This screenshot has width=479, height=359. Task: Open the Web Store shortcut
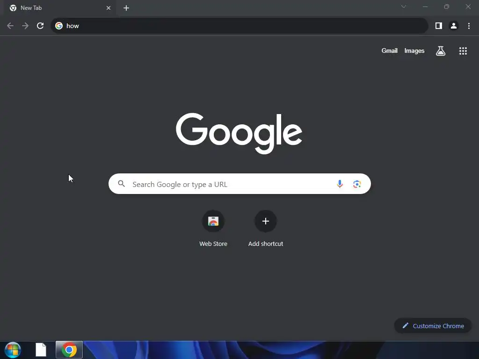[213, 221]
